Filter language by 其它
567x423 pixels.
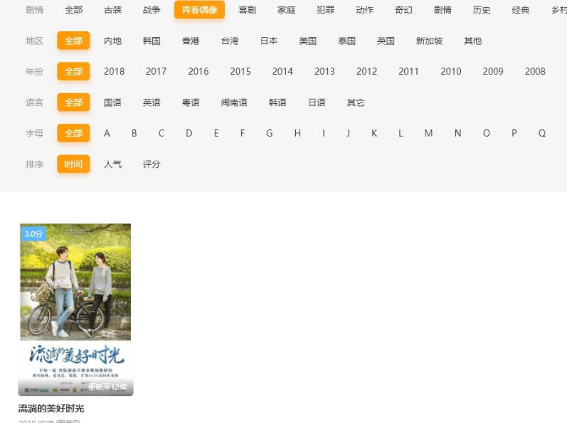pos(356,102)
